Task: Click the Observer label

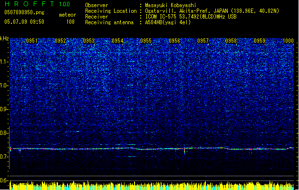Action: (x=96, y=5)
